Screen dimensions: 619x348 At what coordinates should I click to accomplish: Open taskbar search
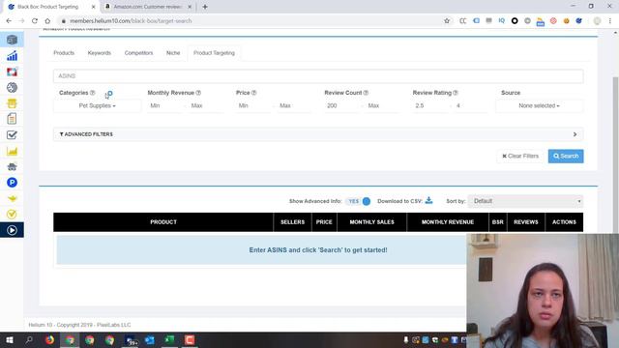point(29,339)
